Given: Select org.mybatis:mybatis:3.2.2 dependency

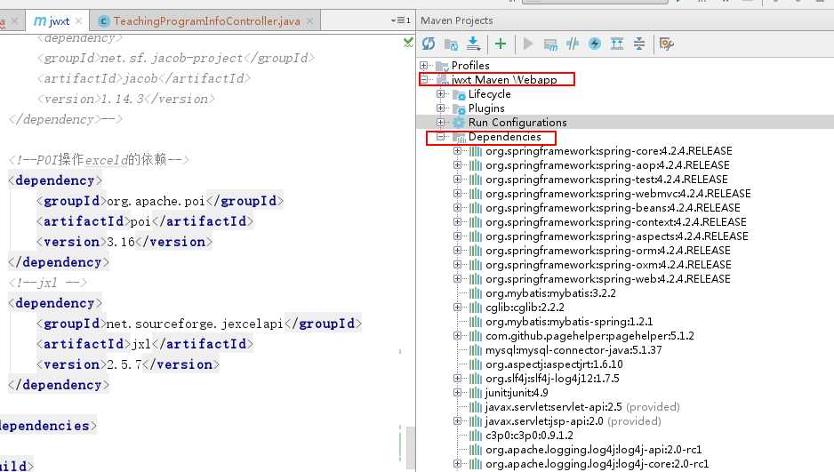Looking at the screenshot, I should [550, 293].
